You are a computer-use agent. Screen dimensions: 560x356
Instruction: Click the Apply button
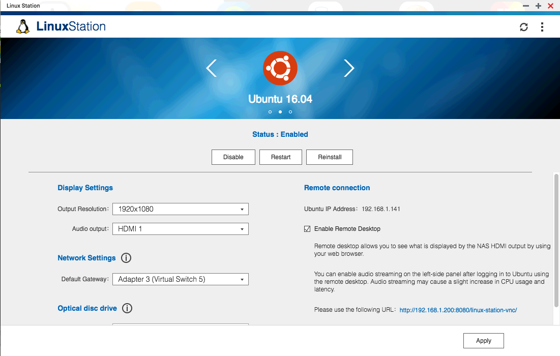484,341
